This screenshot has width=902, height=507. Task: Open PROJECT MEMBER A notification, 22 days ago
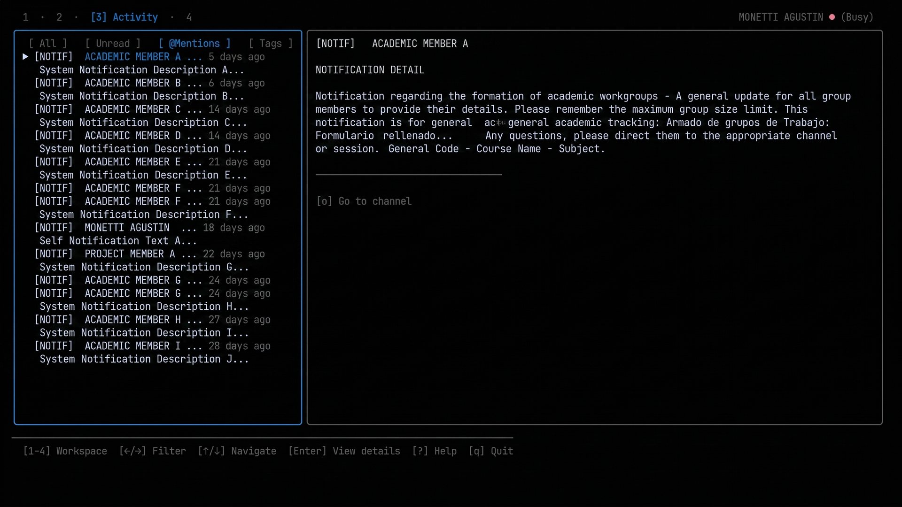(x=149, y=254)
